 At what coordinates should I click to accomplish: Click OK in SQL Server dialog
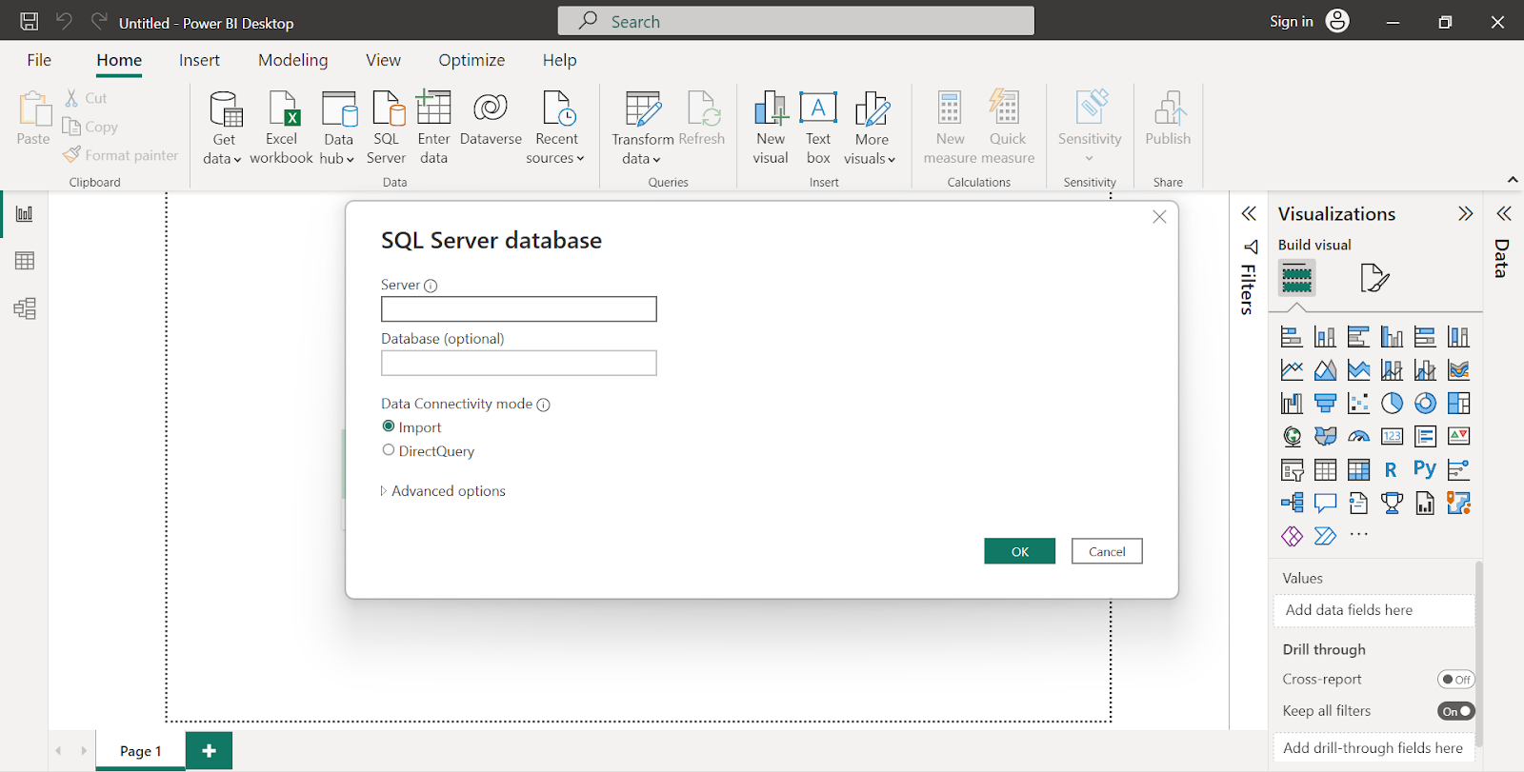[x=1019, y=551]
